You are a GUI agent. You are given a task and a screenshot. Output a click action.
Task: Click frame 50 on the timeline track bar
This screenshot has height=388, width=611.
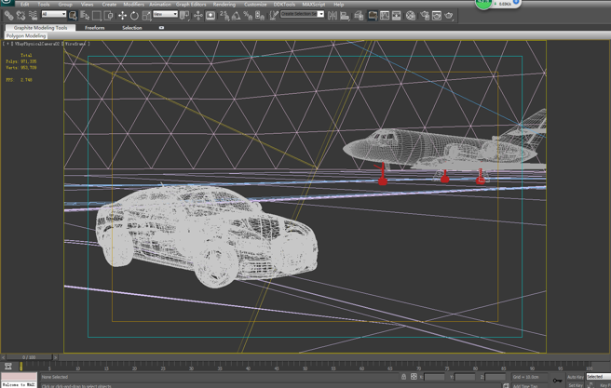pyautogui.click(x=305, y=367)
